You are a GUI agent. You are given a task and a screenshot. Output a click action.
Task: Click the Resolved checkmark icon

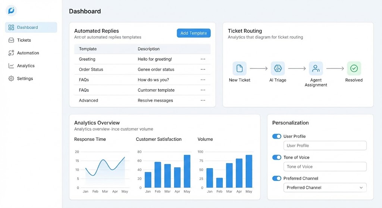[x=354, y=68]
